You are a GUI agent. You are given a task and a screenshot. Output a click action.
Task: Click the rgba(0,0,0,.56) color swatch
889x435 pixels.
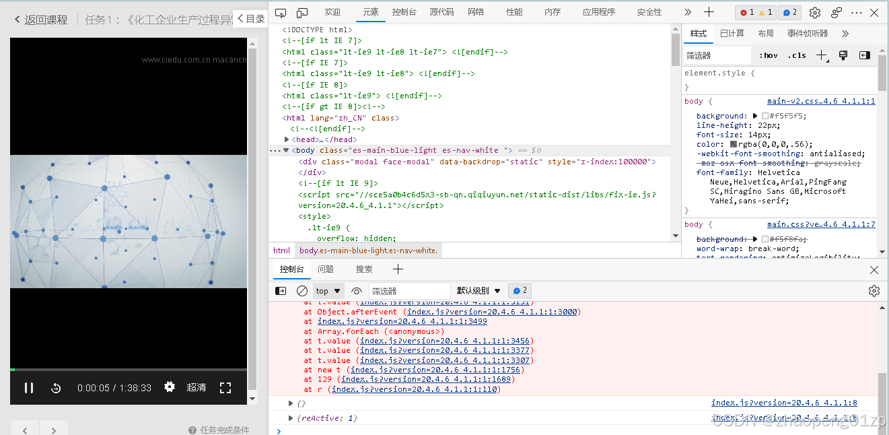coord(734,144)
